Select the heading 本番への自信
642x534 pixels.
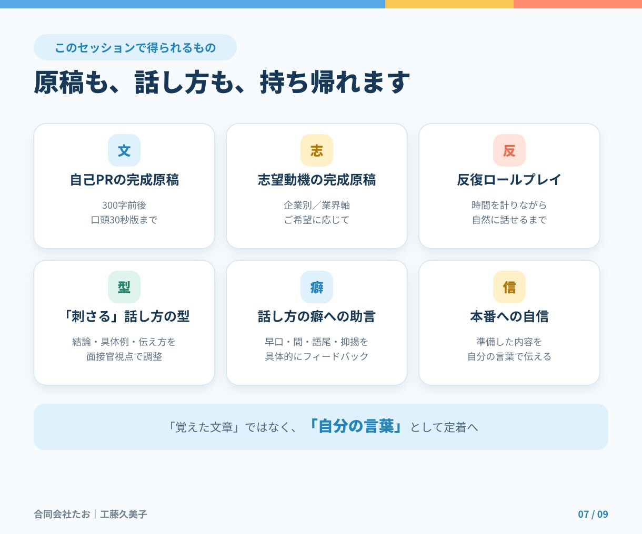click(509, 316)
